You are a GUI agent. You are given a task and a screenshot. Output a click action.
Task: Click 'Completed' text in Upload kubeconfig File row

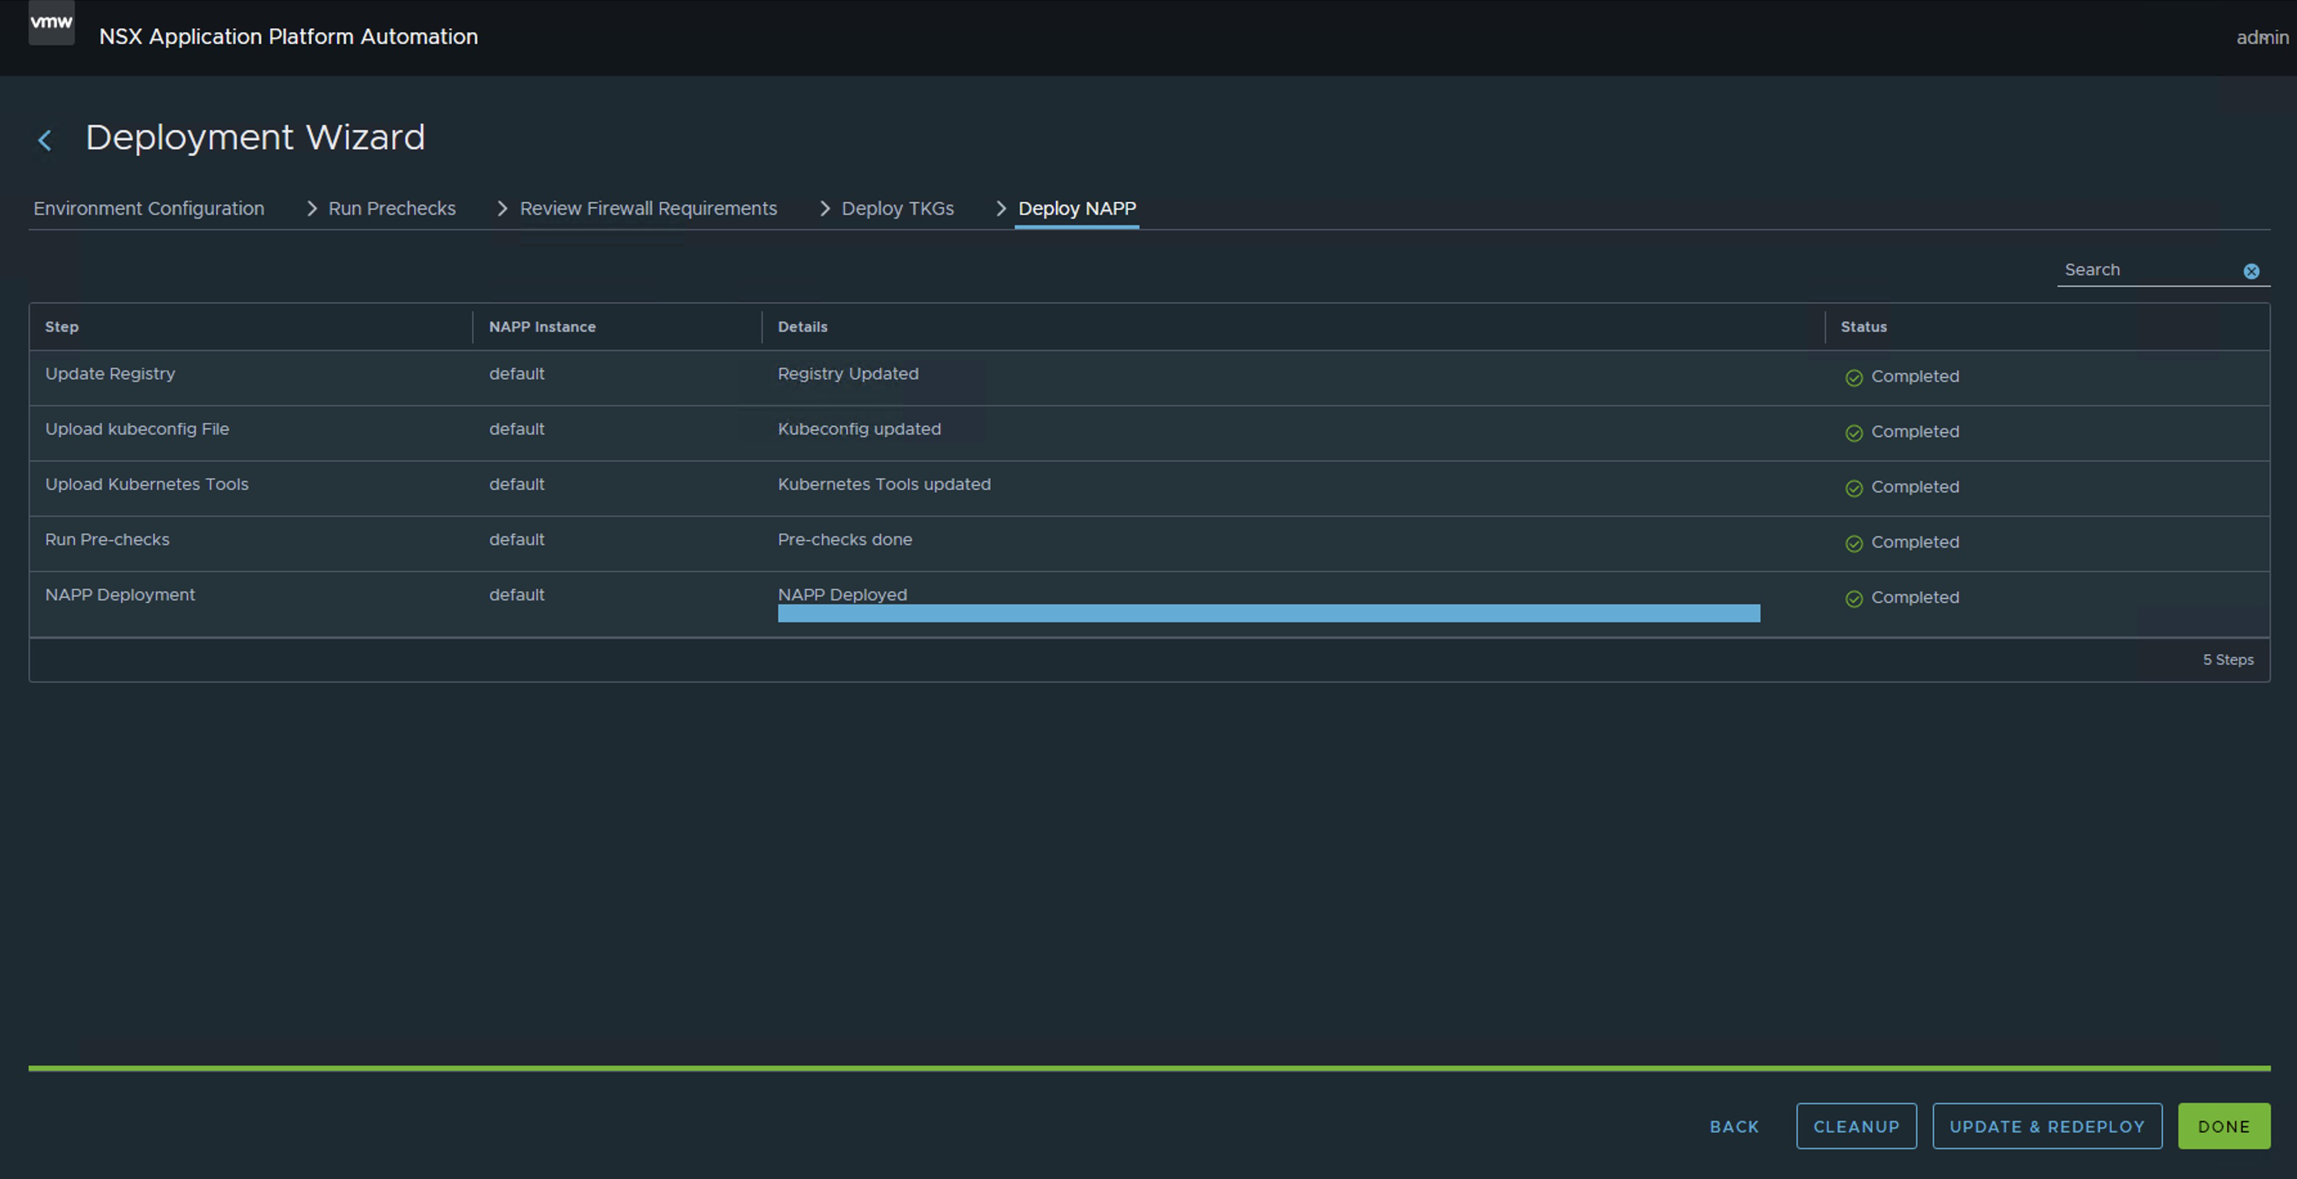coord(1916,432)
